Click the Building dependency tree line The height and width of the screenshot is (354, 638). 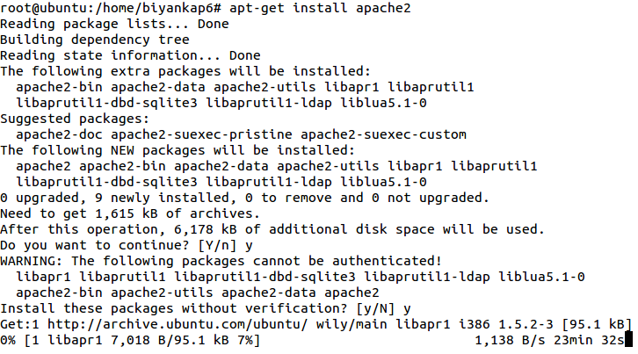[x=94, y=40]
